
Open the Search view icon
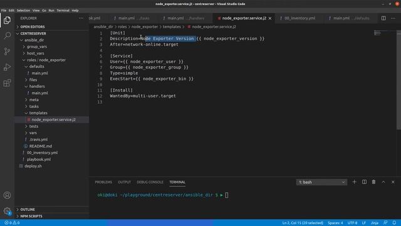pyautogui.click(x=7, y=35)
